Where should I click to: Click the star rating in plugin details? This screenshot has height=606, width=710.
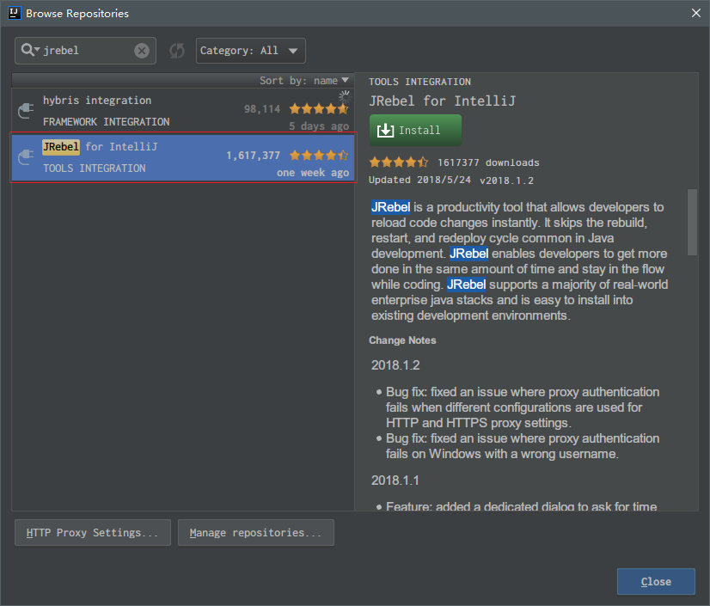(x=399, y=162)
